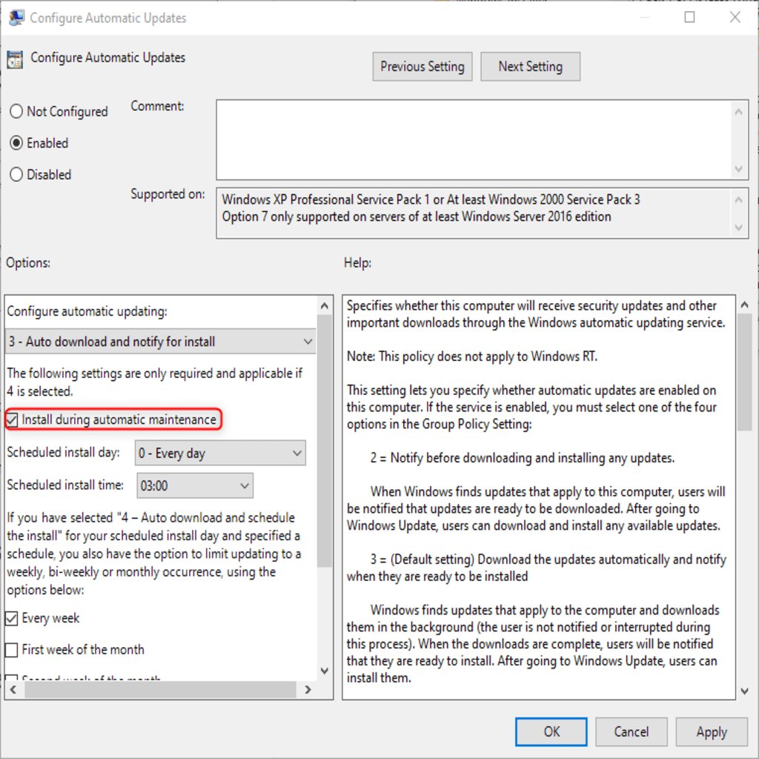Click the Help panel scroll up arrow
This screenshot has width=759, height=759.
click(x=744, y=305)
